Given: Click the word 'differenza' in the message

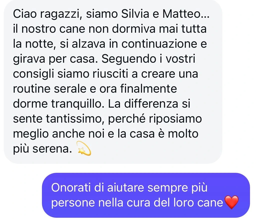Looking at the screenshot, I should click(151, 104).
